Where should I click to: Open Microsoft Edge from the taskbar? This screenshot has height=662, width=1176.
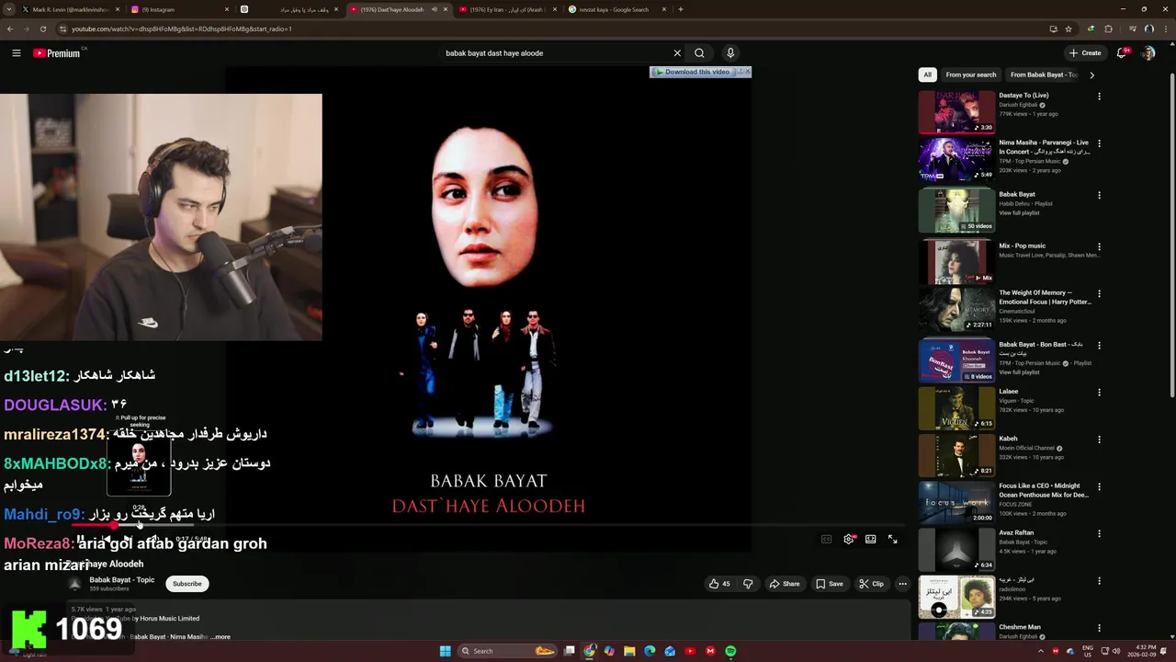650,651
